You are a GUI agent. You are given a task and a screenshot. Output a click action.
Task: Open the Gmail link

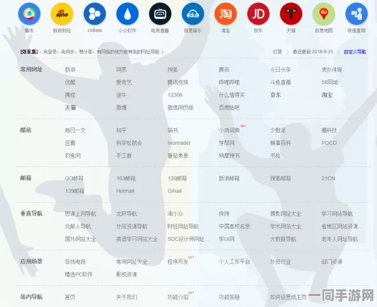click(175, 191)
